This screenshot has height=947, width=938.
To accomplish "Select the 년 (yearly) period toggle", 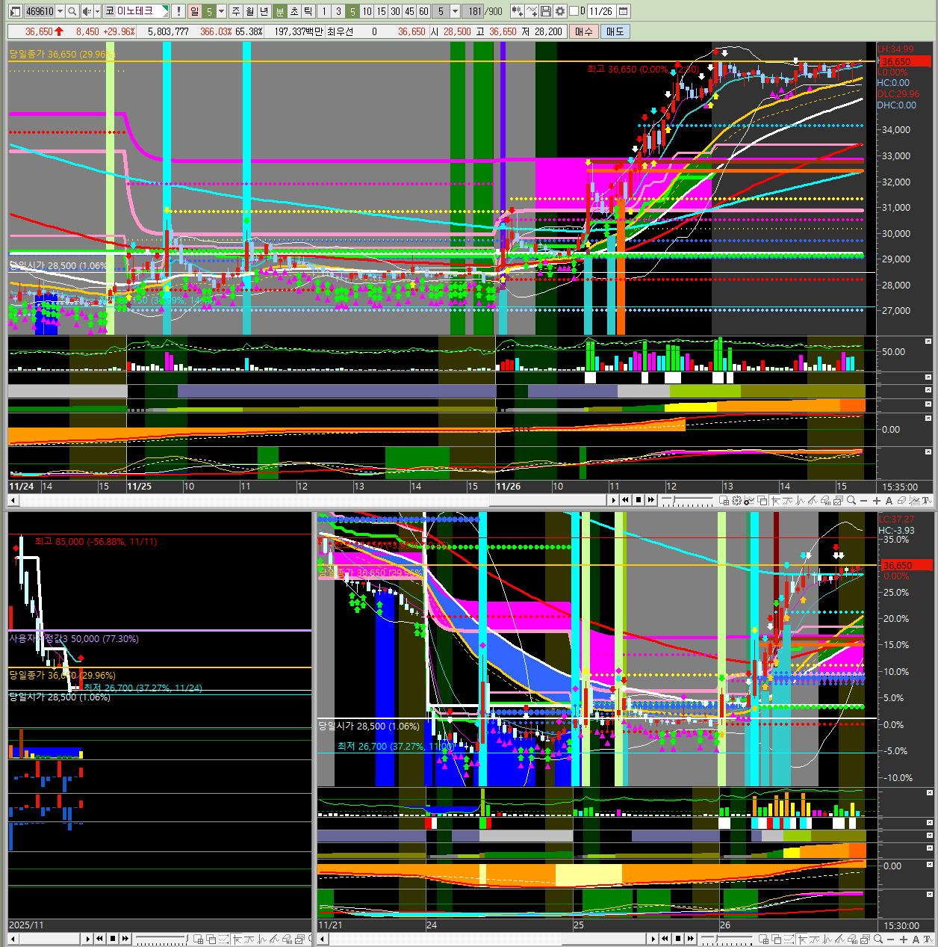I will 264,11.
